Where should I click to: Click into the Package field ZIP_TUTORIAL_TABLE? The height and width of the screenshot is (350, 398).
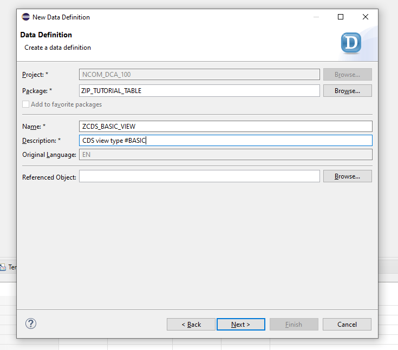click(x=199, y=91)
